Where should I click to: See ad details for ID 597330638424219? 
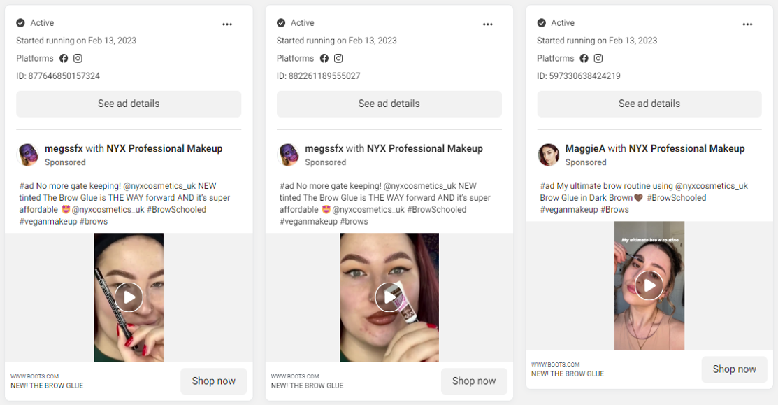(x=649, y=104)
